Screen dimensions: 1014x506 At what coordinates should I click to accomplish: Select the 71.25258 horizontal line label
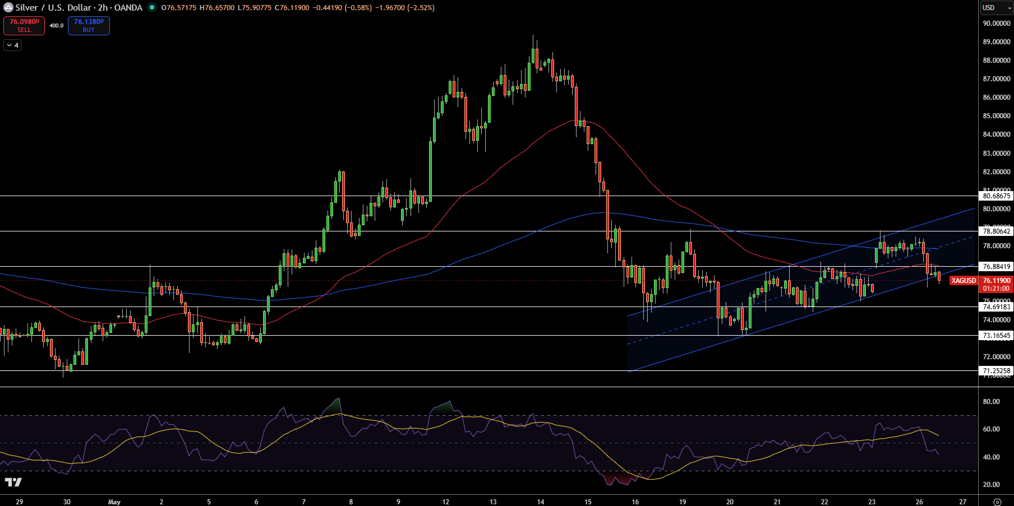pos(997,371)
